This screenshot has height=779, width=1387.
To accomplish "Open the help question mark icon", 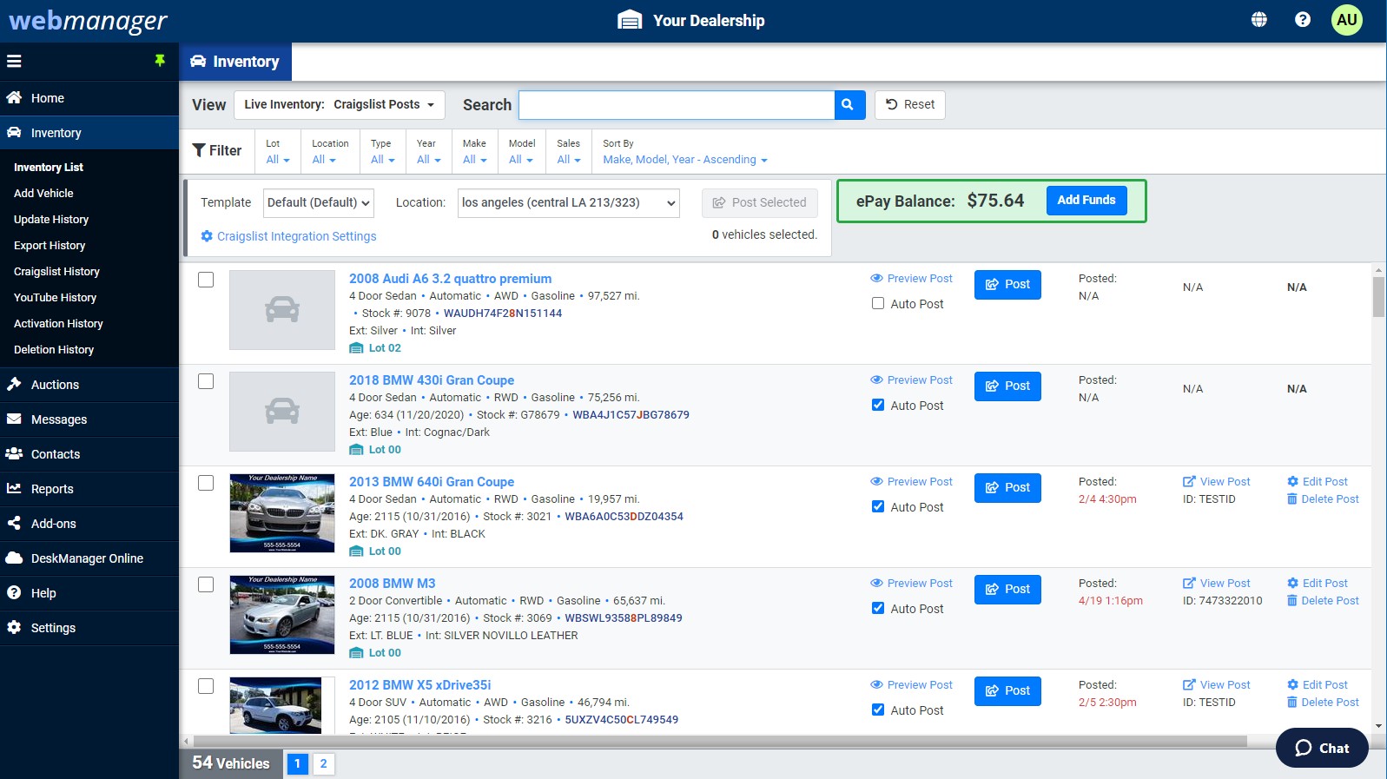I will (1303, 20).
